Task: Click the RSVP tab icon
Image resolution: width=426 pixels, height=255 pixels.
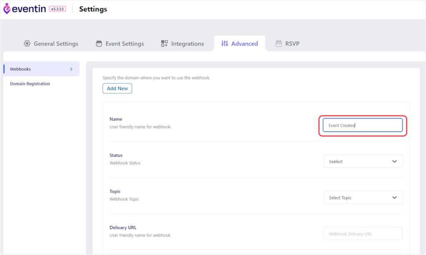Action: [x=279, y=44]
